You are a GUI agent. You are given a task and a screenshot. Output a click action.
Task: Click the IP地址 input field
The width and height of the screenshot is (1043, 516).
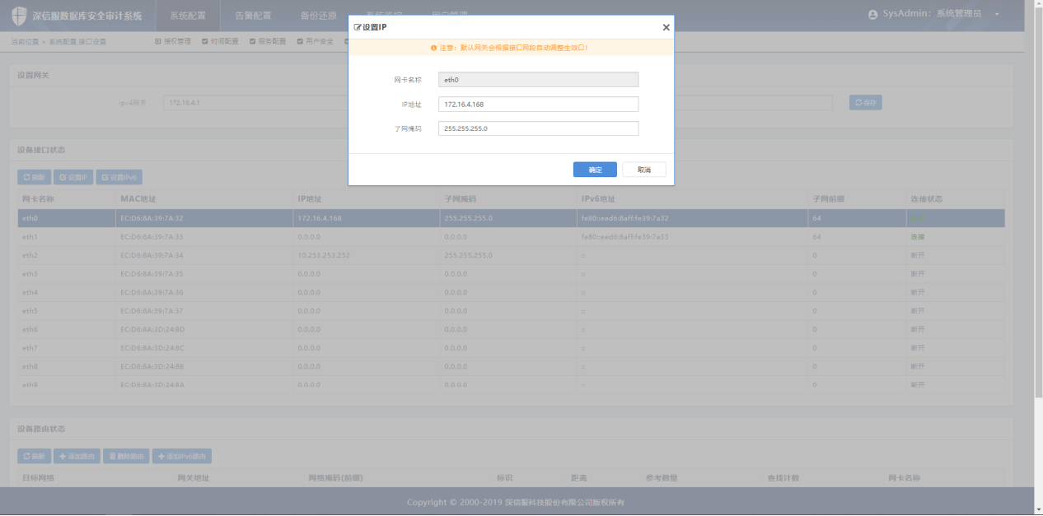point(538,104)
